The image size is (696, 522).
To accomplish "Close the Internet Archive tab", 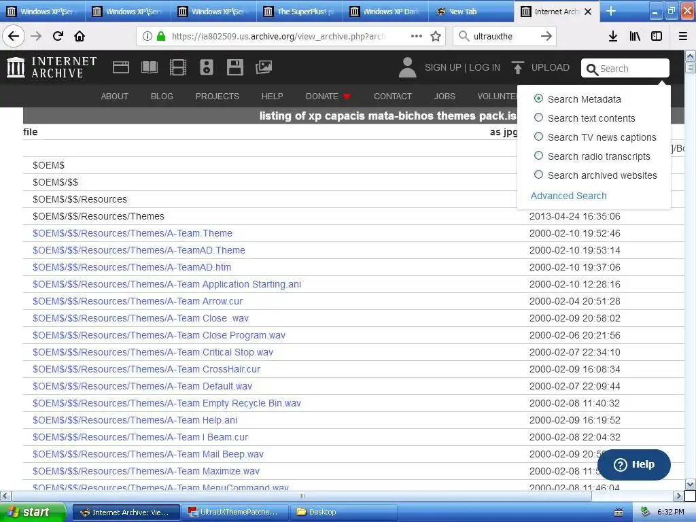I will coord(588,12).
